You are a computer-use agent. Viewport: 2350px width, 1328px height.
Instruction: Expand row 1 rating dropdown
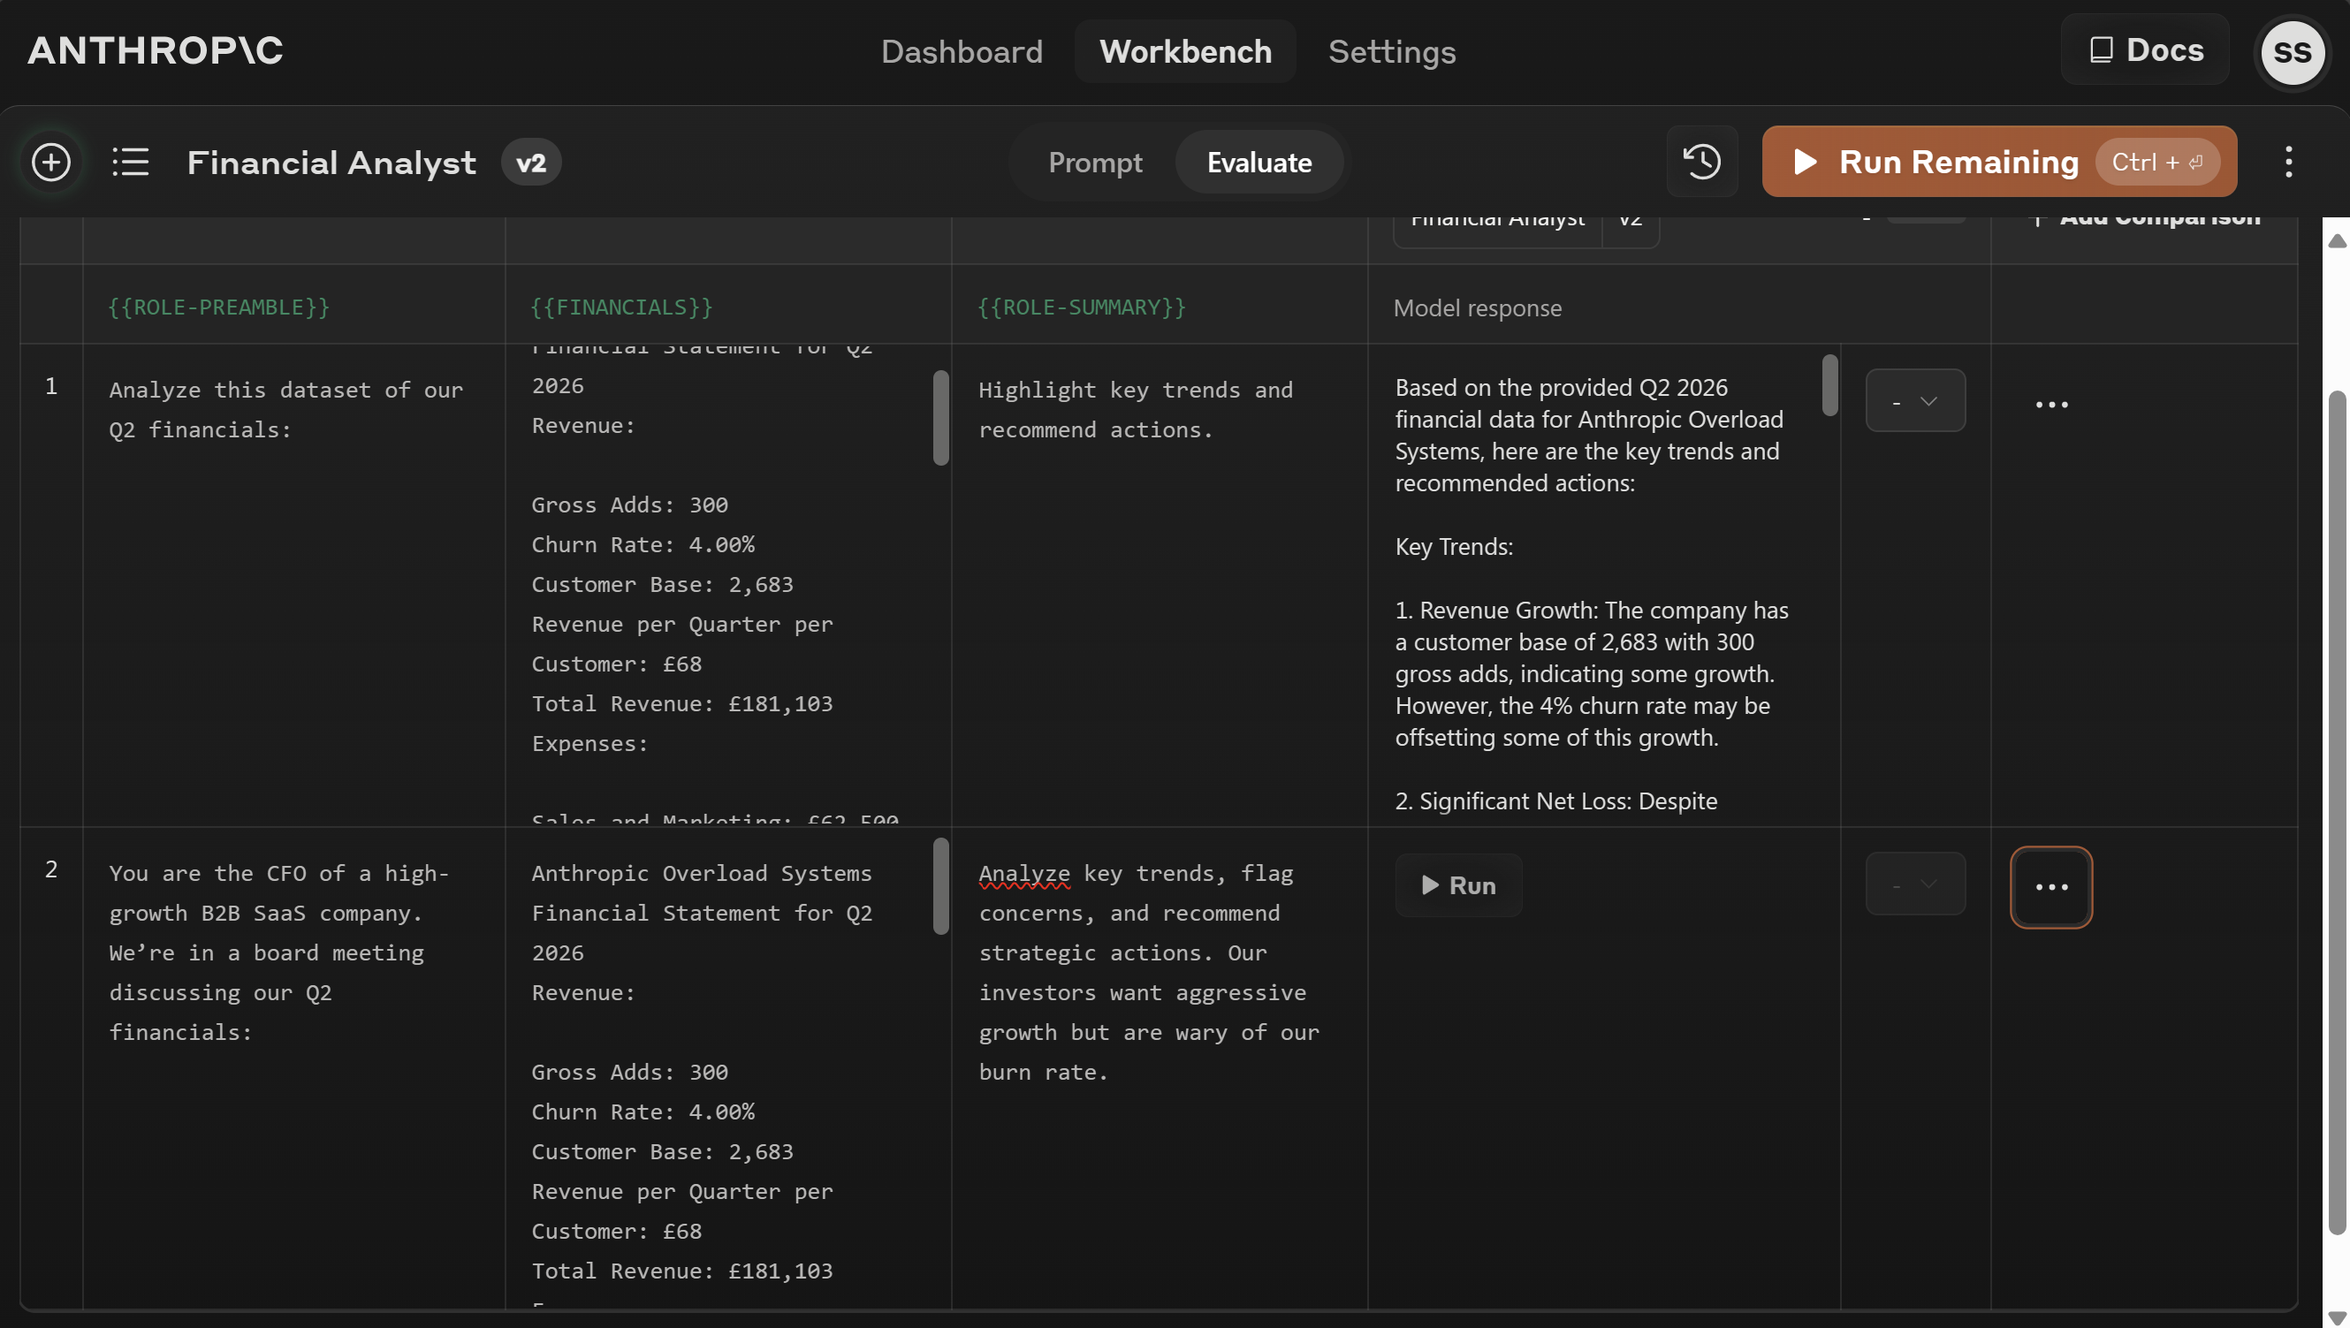click(x=1915, y=401)
